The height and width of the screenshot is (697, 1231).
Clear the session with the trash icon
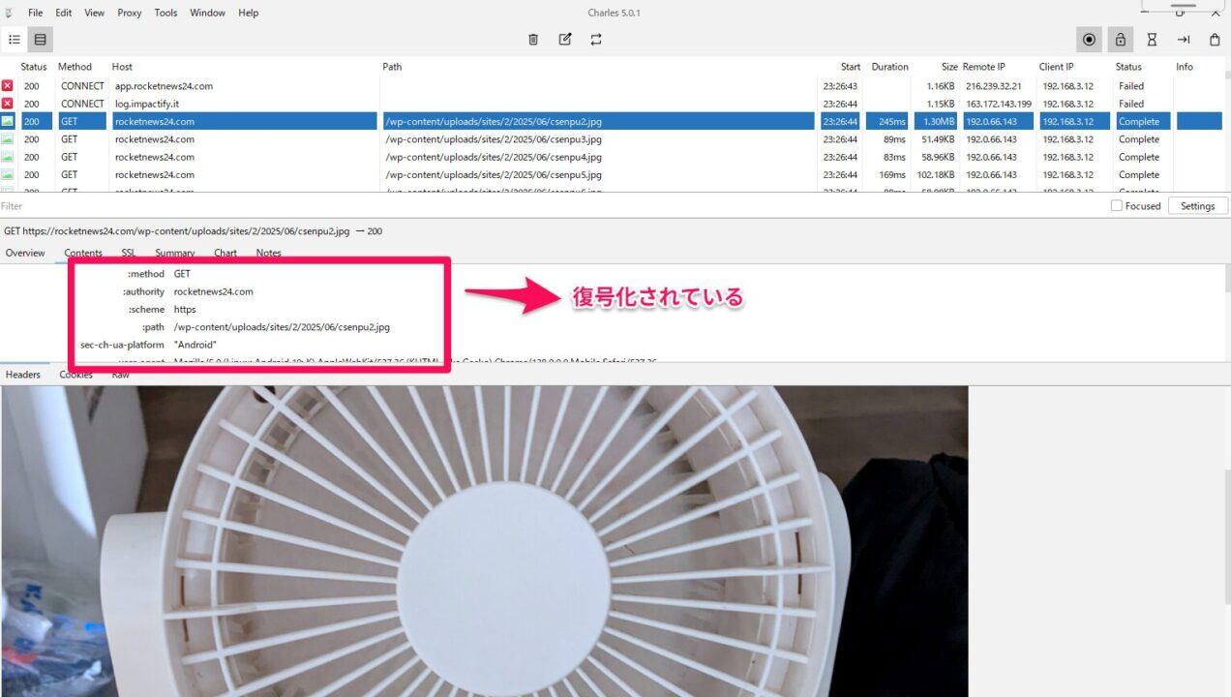(x=533, y=40)
